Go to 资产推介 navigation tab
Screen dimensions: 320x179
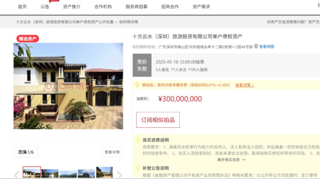72,7
